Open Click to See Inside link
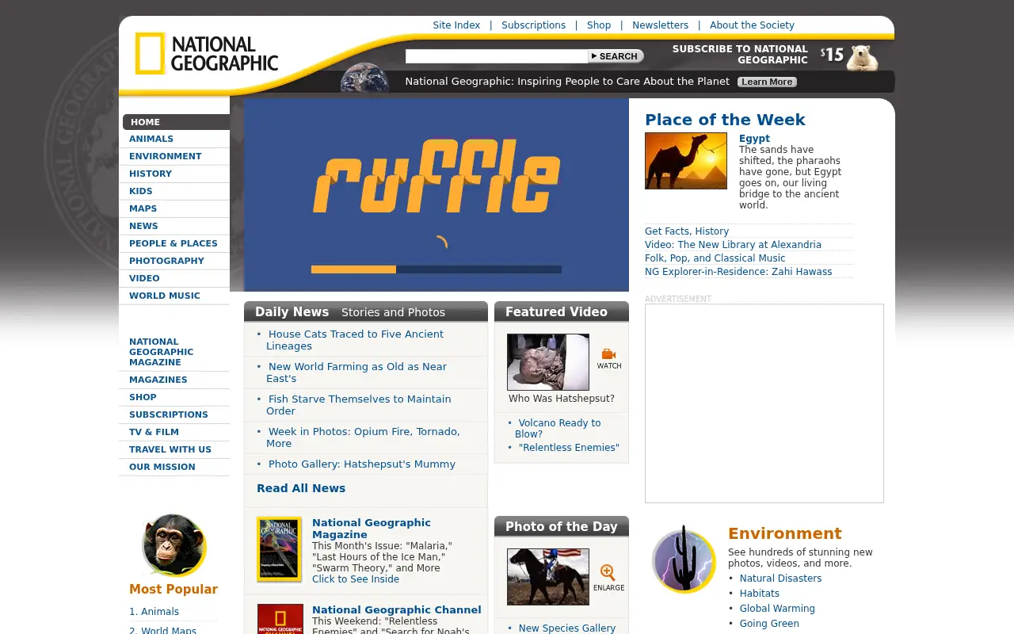This screenshot has height=634, width=1014. point(356,579)
